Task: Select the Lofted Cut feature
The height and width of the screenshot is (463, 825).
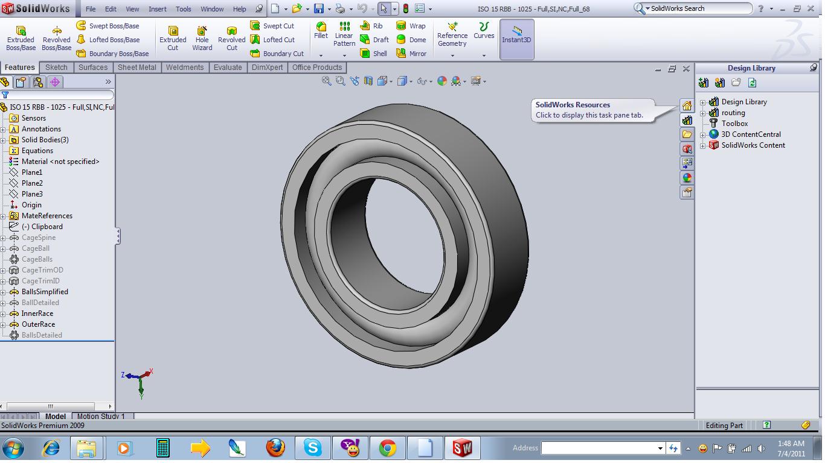Action: click(x=272, y=40)
